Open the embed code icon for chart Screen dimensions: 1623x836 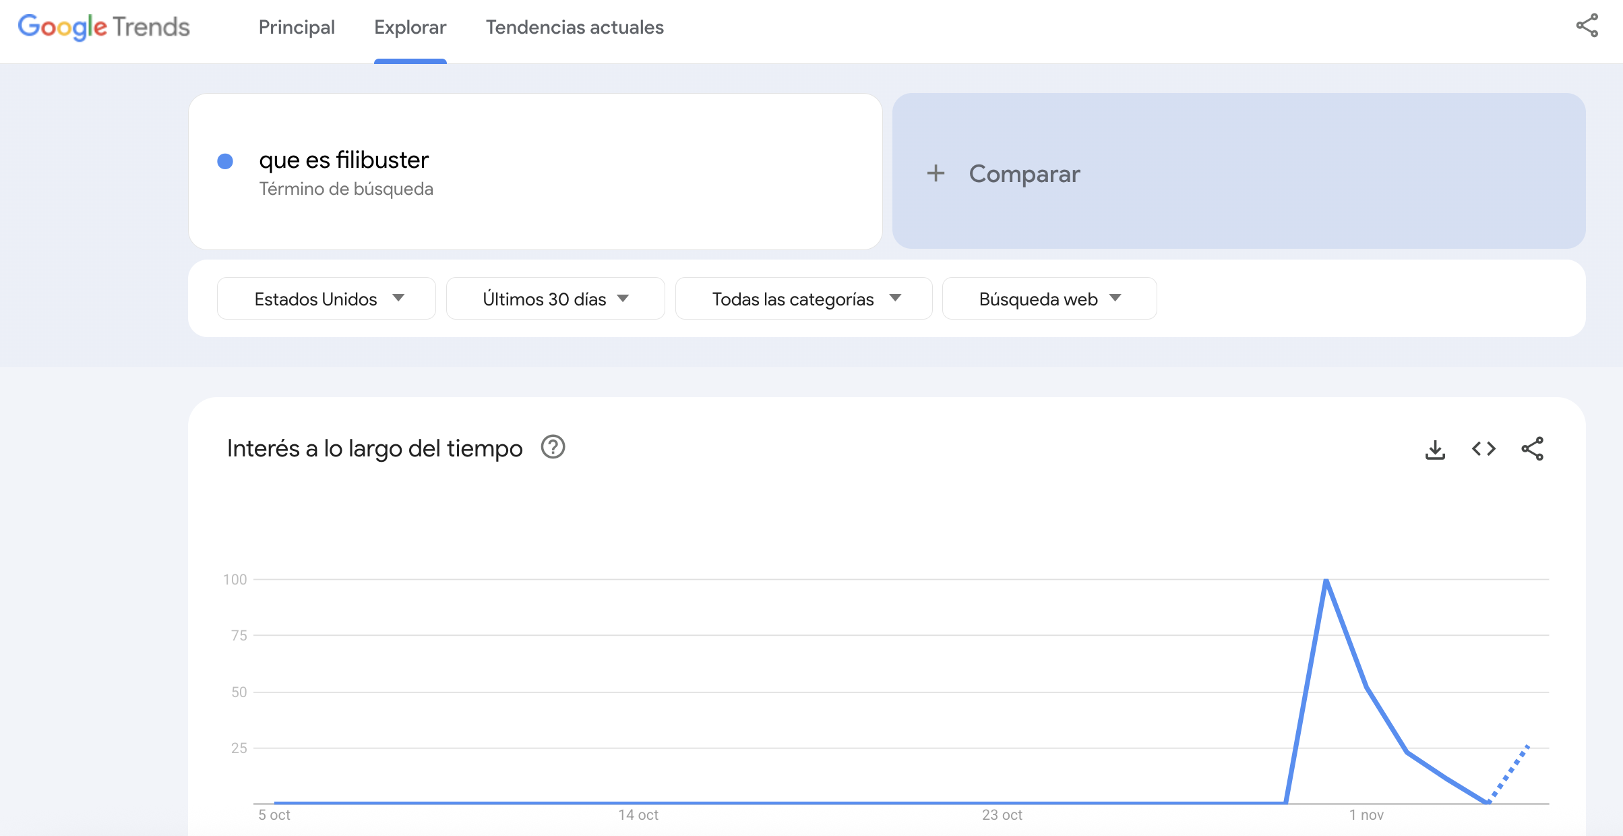click(1483, 449)
